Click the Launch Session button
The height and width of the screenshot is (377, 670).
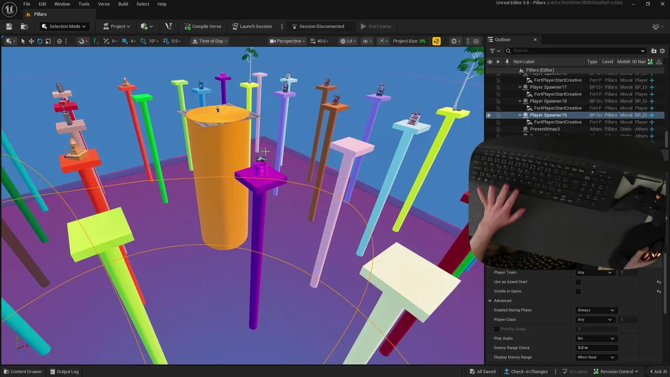pyautogui.click(x=252, y=26)
